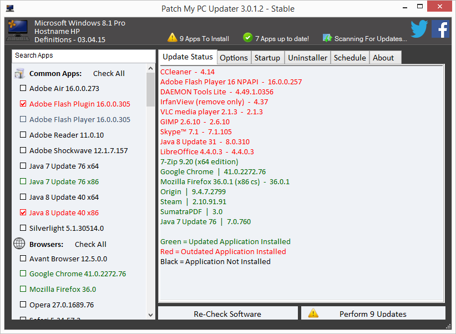The image size is (456, 334).
Task: Click Mozilla Firefox 36.0.1 (x86 cs) line
Action: pyautogui.click(x=225, y=181)
